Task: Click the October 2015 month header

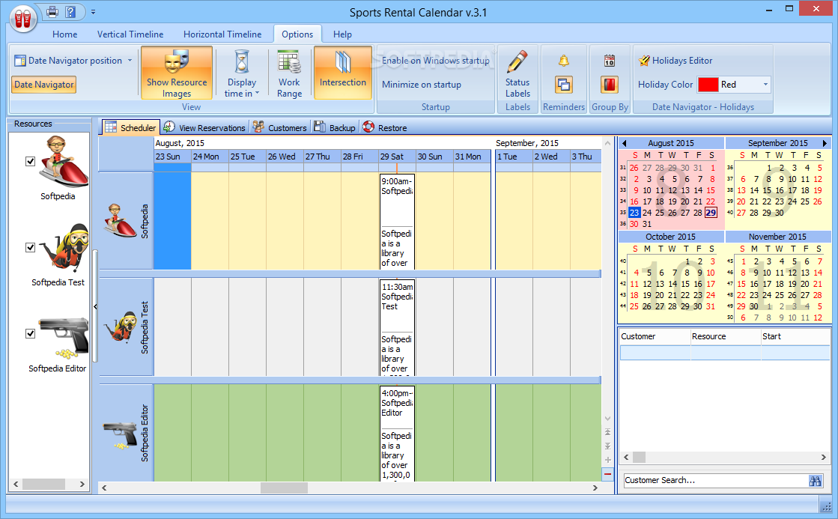Action: pos(670,237)
